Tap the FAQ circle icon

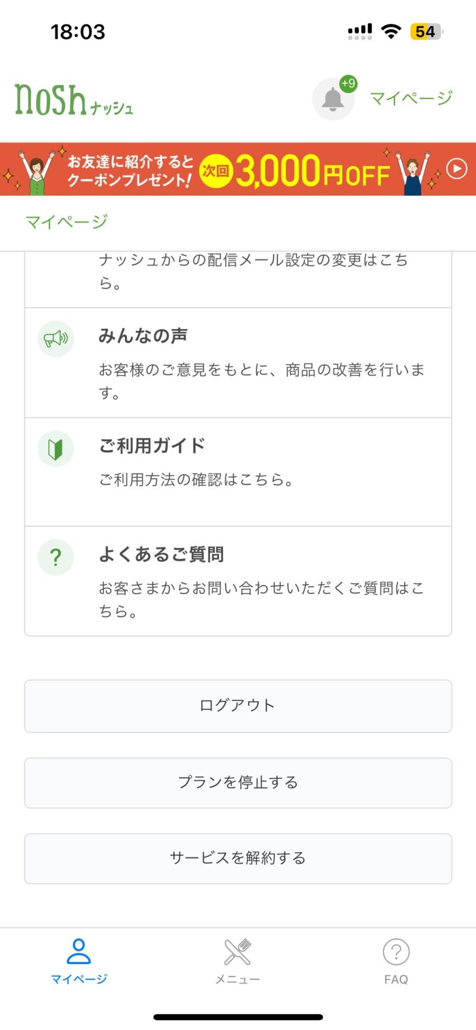click(x=396, y=952)
